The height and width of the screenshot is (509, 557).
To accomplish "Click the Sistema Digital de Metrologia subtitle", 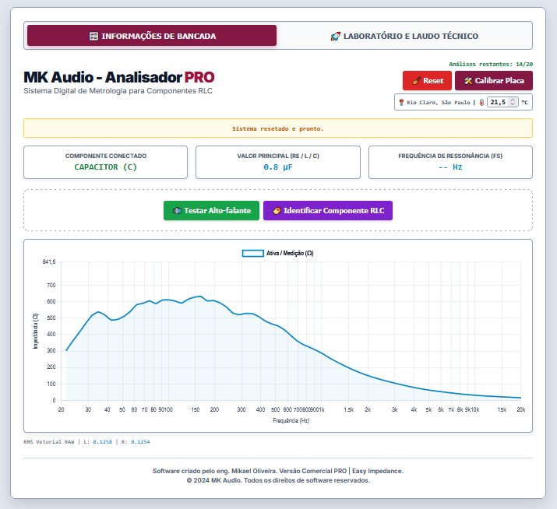I will tap(118, 91).
